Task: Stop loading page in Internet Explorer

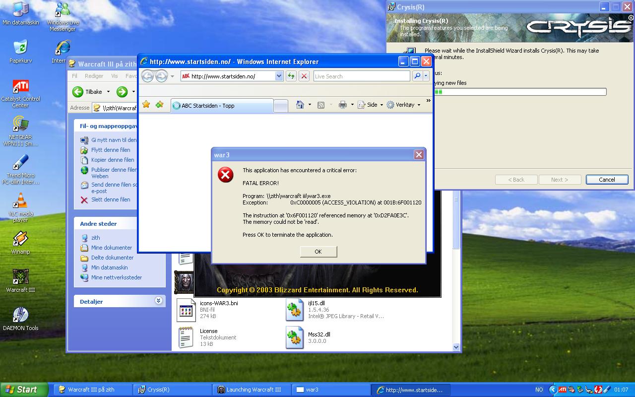Action: point(304,76)
